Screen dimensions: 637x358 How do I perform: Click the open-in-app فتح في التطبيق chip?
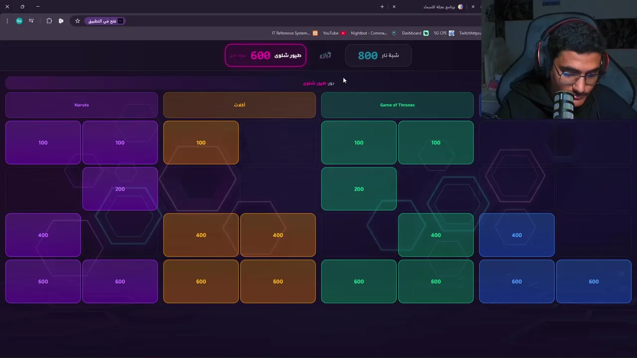tap(106, 21)
